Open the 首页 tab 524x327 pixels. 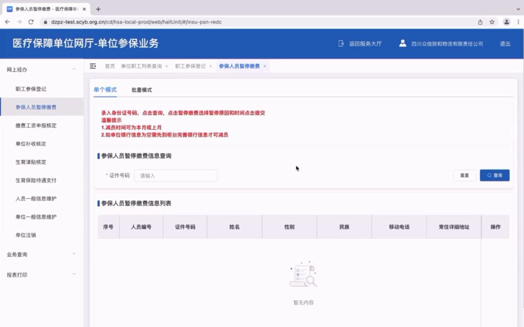[110, 66]
